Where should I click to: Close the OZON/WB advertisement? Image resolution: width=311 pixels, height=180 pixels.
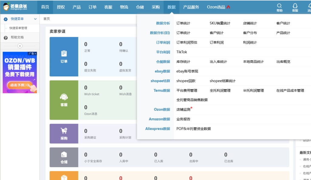coord(35,54)
